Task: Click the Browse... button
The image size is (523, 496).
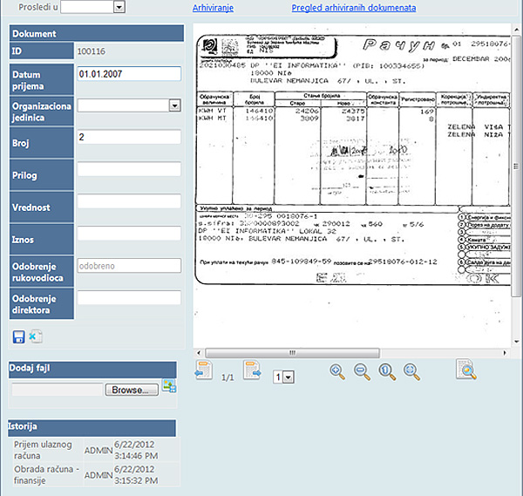Action: [132, 390]
